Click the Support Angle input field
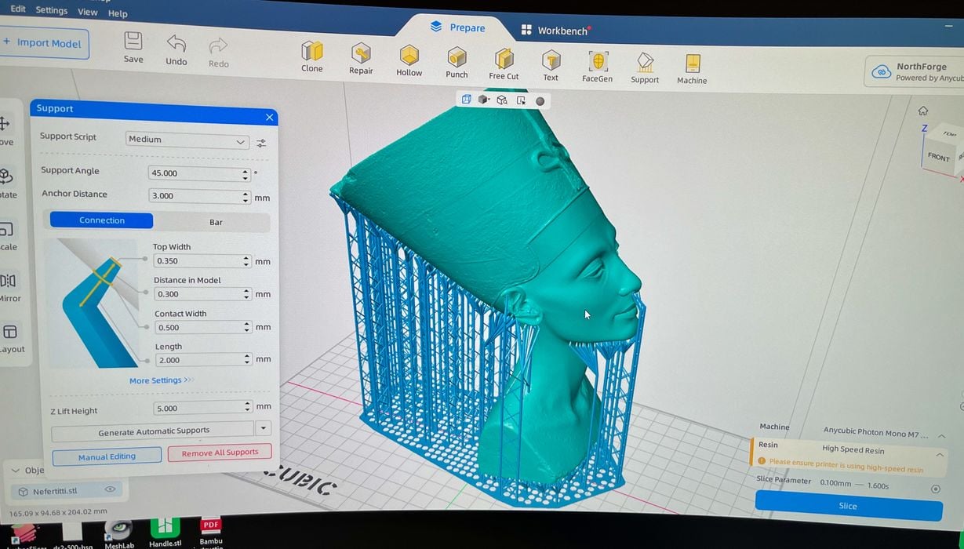This screenshot has width=964, height=549. pyautogui.click(x=195, y=173)
